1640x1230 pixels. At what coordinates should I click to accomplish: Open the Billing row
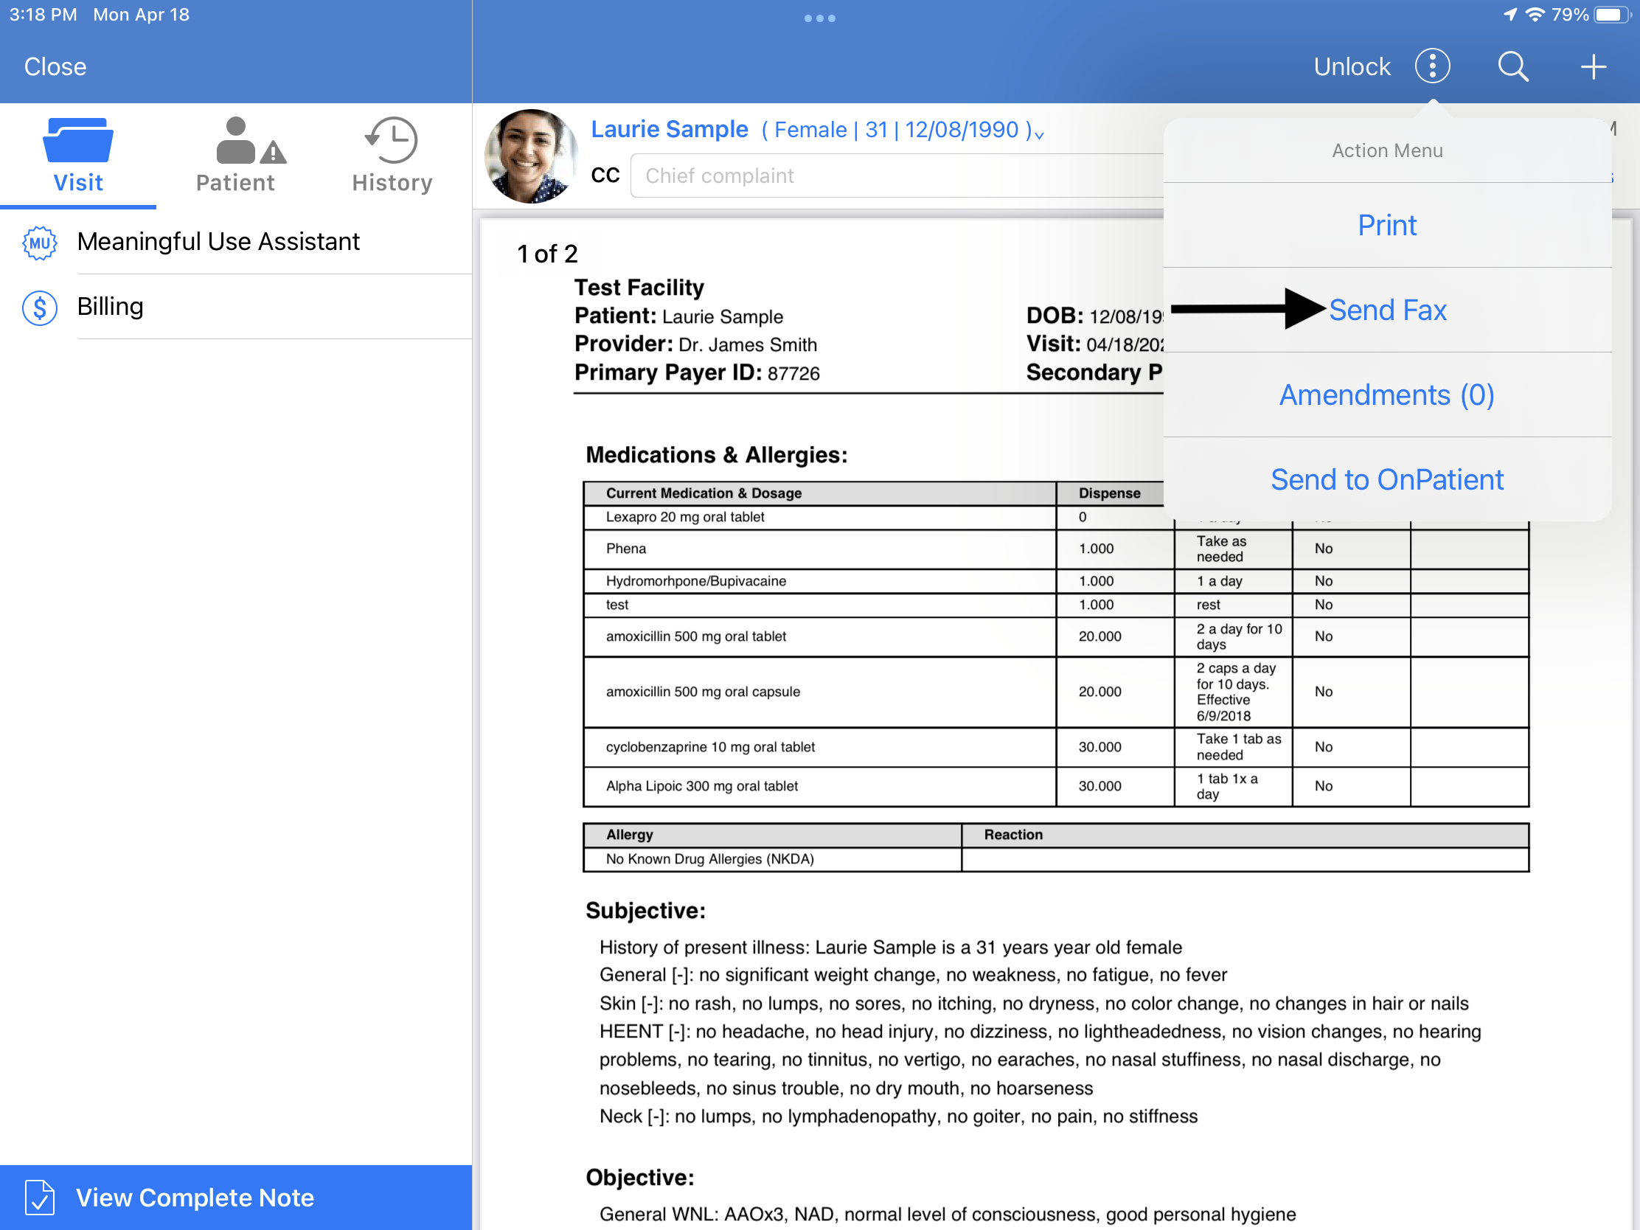(x=236, y=307)
